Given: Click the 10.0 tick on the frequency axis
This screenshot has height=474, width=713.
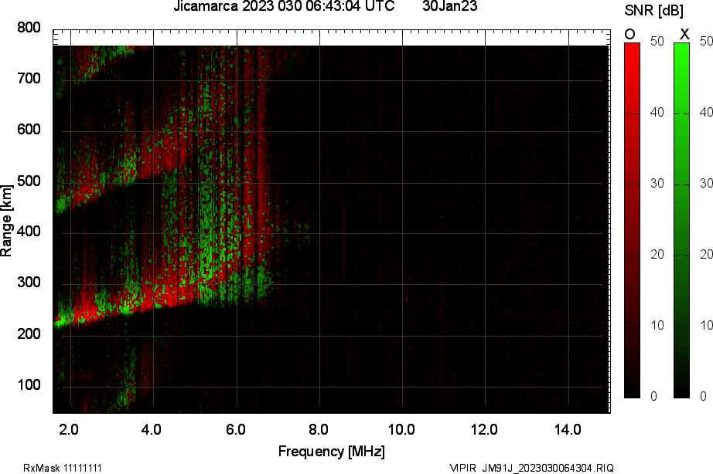Looking at the screenshot, I should (x=401, y=428).
